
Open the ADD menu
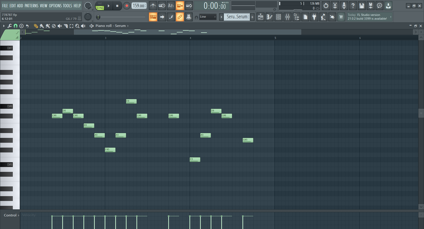(x=20, y=6)
